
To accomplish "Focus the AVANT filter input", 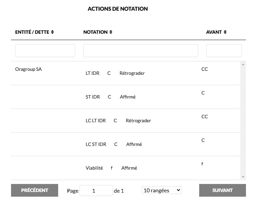I will point(224,50).
